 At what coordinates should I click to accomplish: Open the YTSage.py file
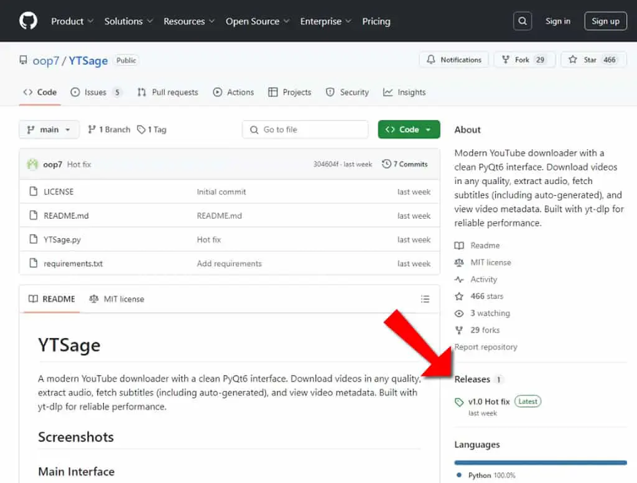pos(62,240)
